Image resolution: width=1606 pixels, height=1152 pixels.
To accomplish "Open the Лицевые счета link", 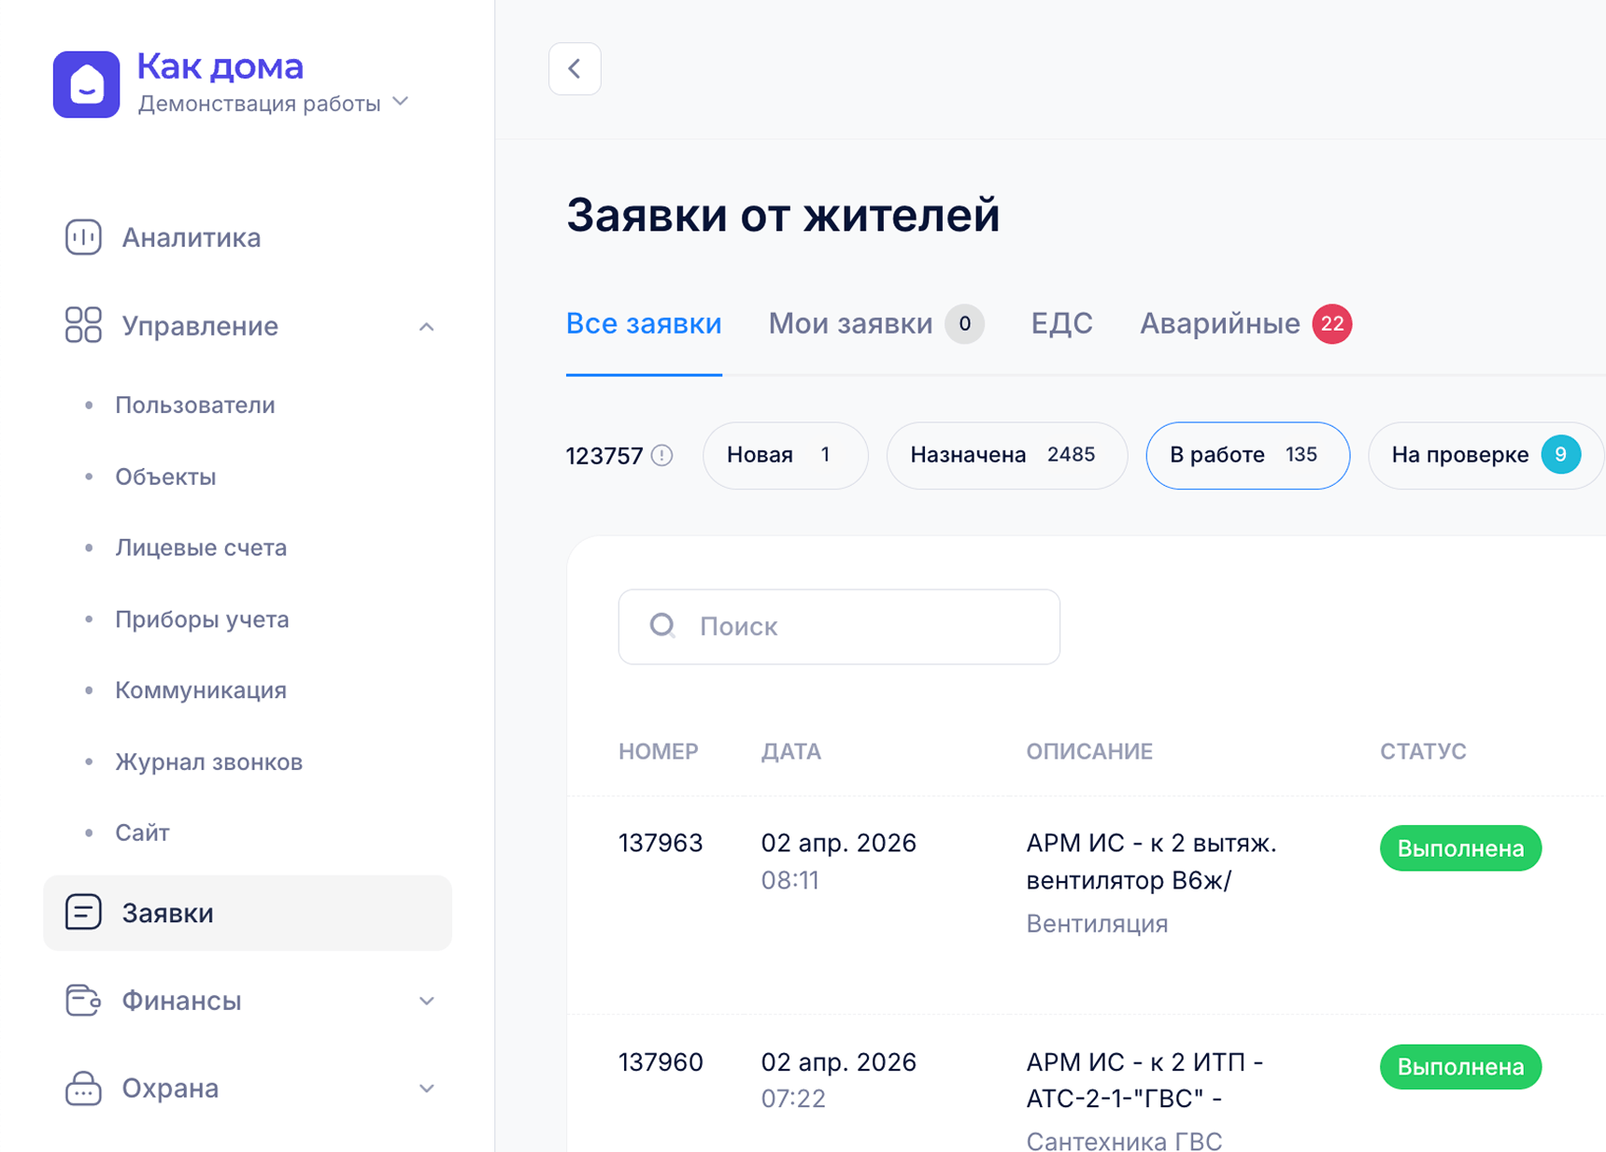I will click(x=201, y=548).
